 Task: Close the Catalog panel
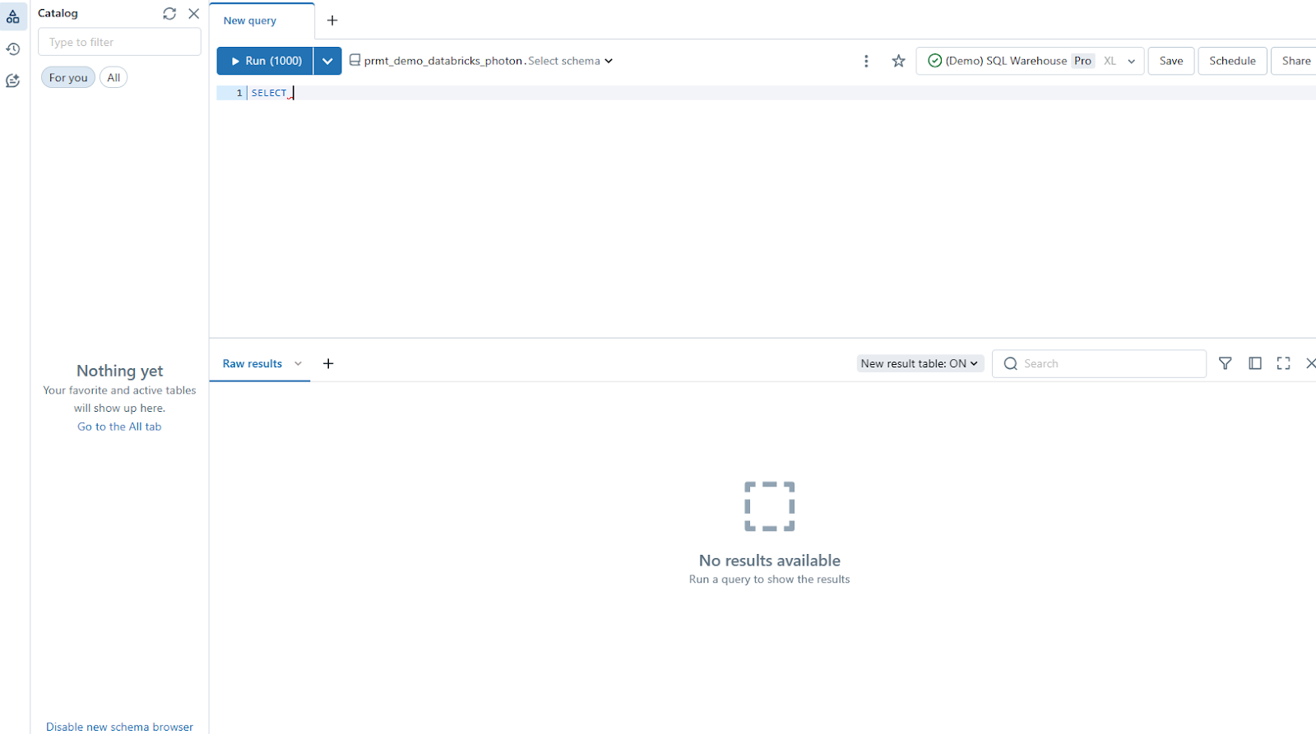pyautogui.click(x=193, y=13)
